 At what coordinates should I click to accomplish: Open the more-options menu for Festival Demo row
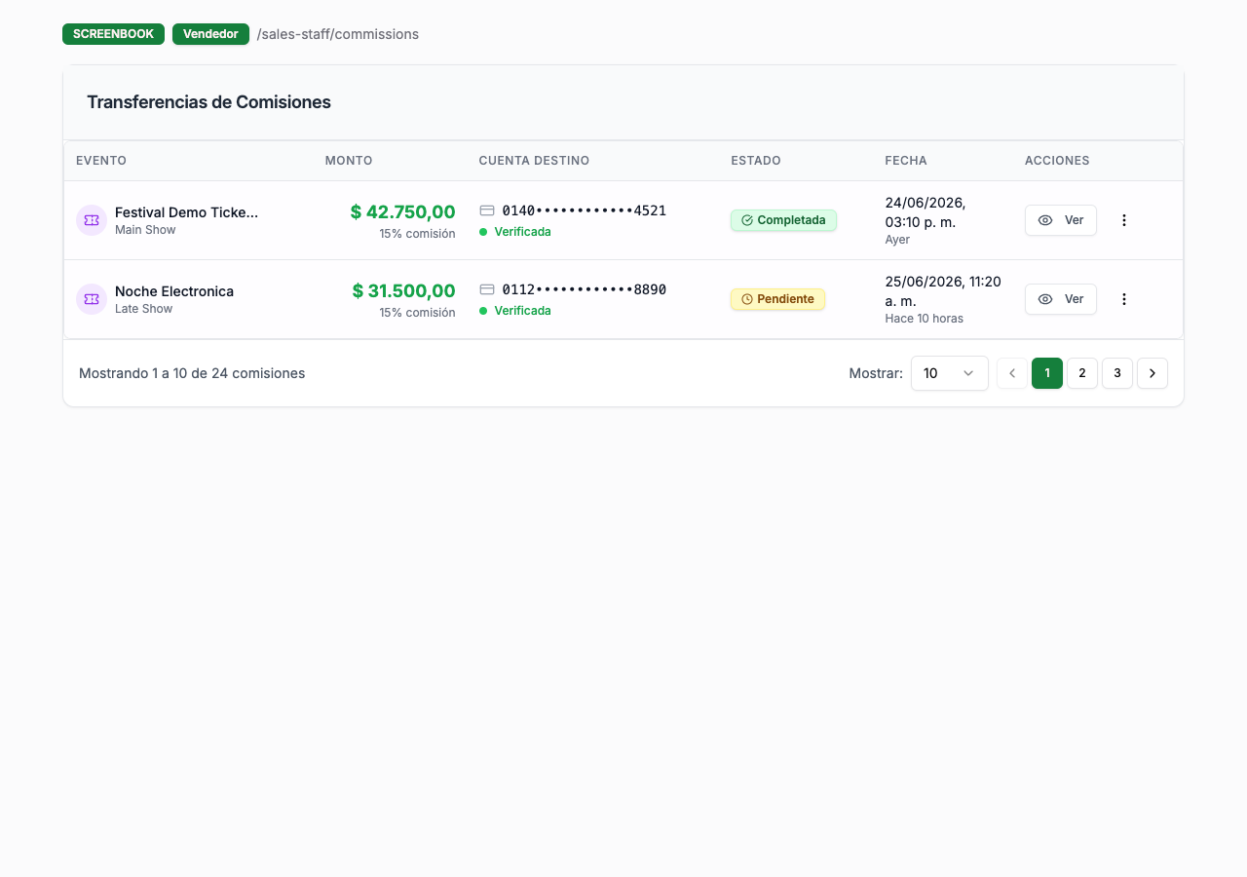(1123, 220)
